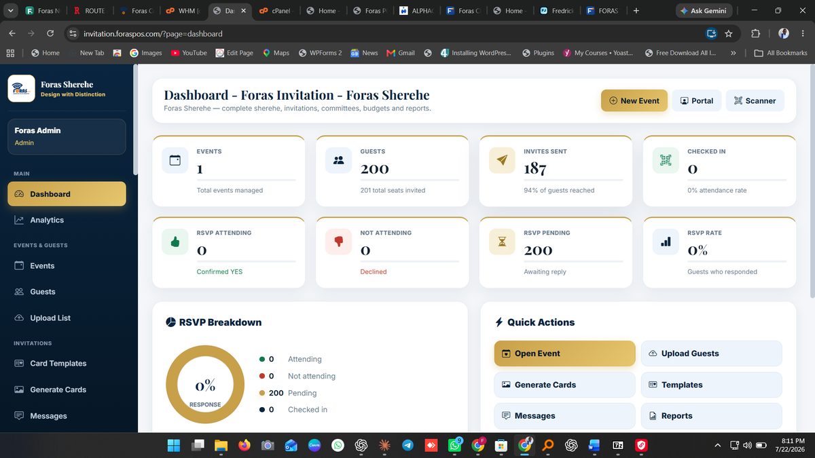Click the RSVP Breakdown donut chart
This screenshot has height=458, width=815.
coord(205,385)
